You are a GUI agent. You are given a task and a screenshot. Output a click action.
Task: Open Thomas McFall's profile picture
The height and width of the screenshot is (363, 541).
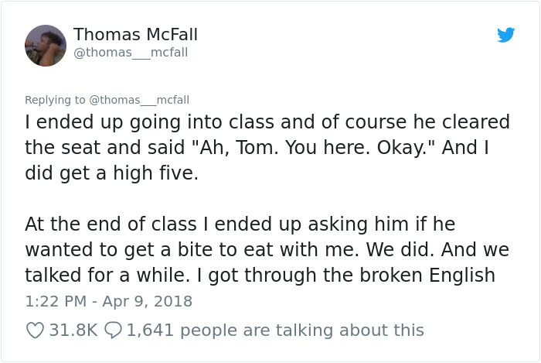[46, 45]
